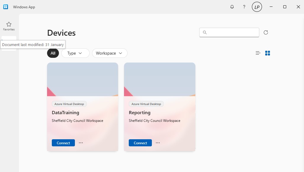Viewport: 304px width, 172px height.
Task: Open more options for Reporting
Action: [x=158, y=143]
